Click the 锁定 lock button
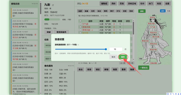The height and width of the screenshot is (95, 181). (98, 69)
